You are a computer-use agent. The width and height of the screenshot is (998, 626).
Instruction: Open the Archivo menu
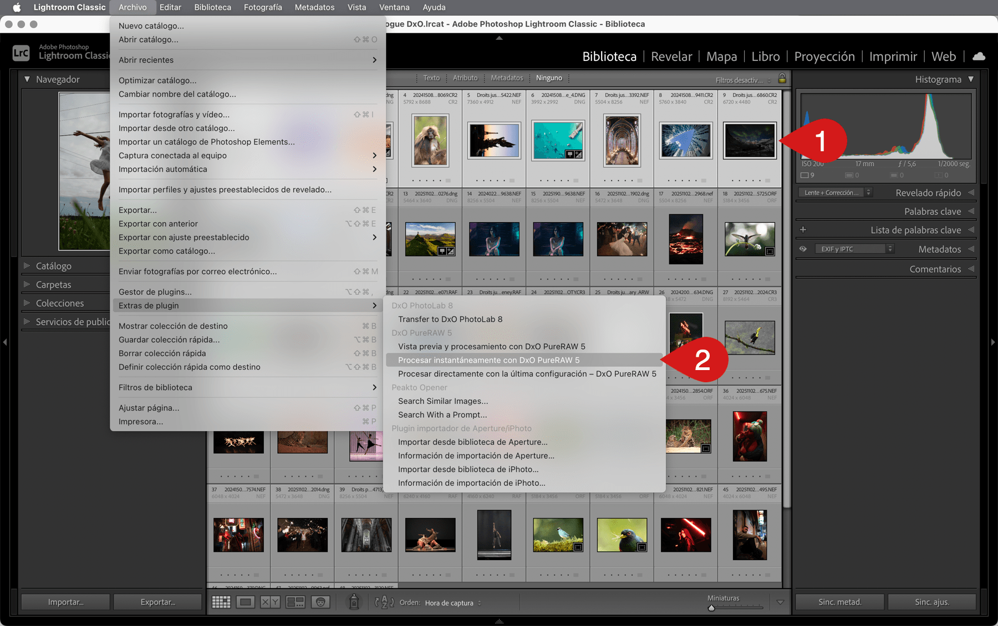tap(133, 7)
